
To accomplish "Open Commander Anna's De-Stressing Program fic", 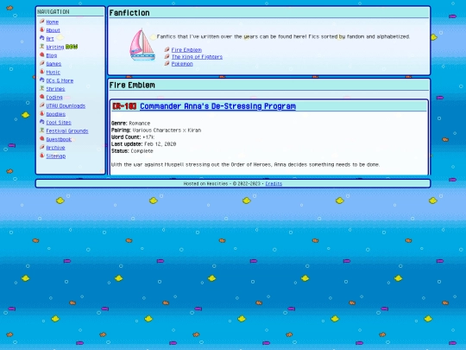I will [217, 106].
